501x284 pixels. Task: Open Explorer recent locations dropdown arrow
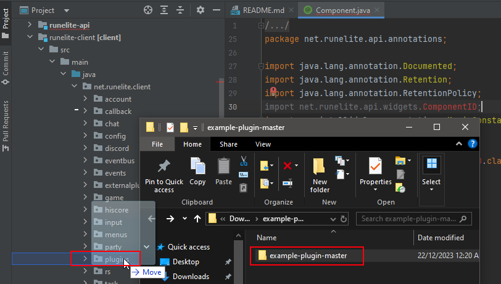pos(184,219)
